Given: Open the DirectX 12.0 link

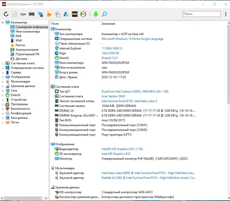Looking at the screenshot, I should [x=109, y=58].
